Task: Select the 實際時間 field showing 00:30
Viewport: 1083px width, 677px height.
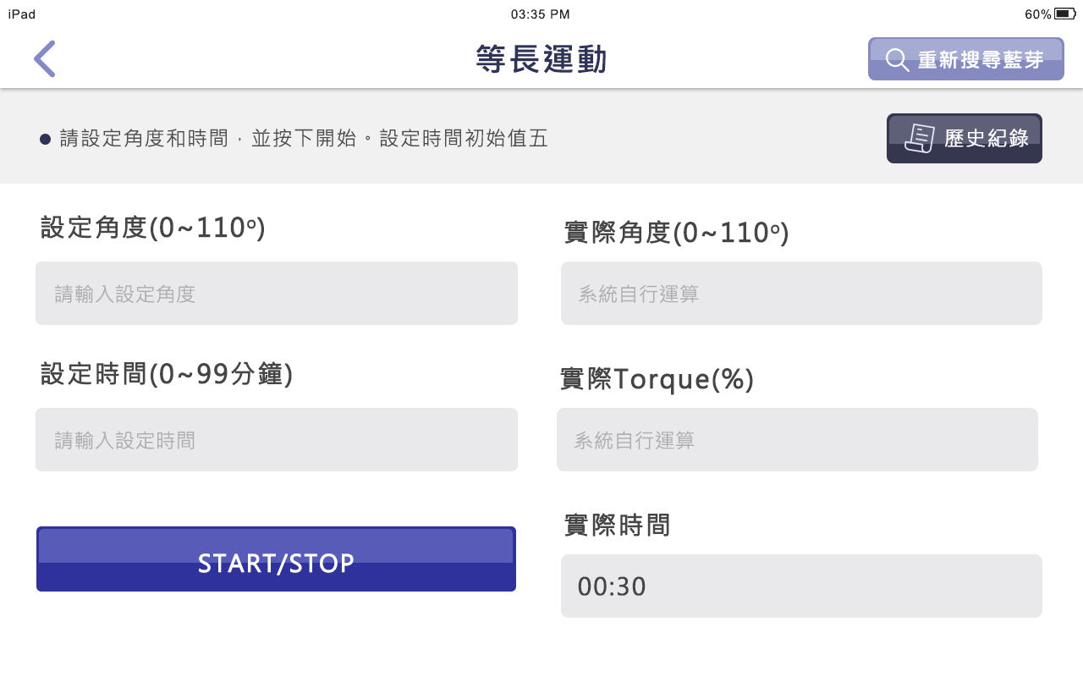Action: (801, 586)
